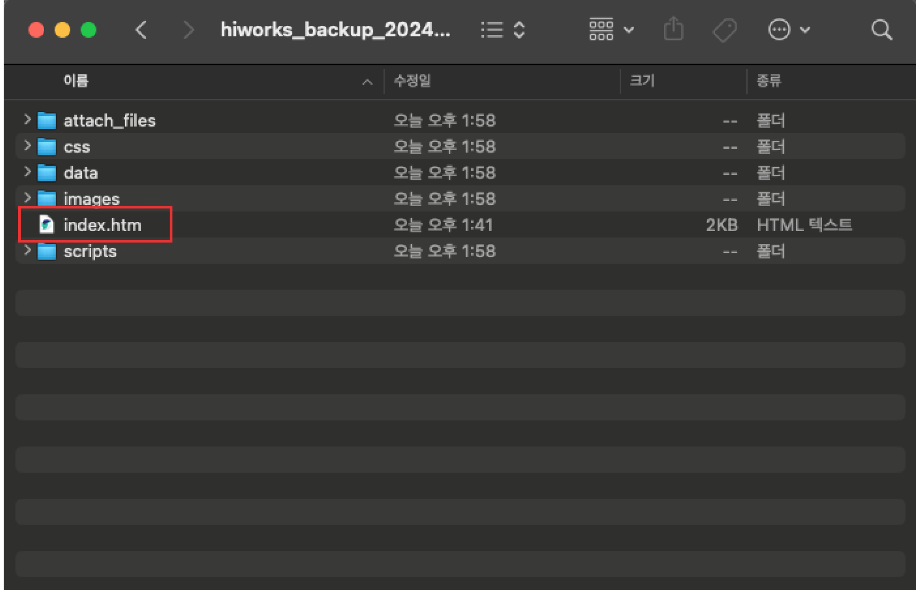Click the data folder icon
Viewport: 916px width, 590px height.
click(x=46, y=173)
